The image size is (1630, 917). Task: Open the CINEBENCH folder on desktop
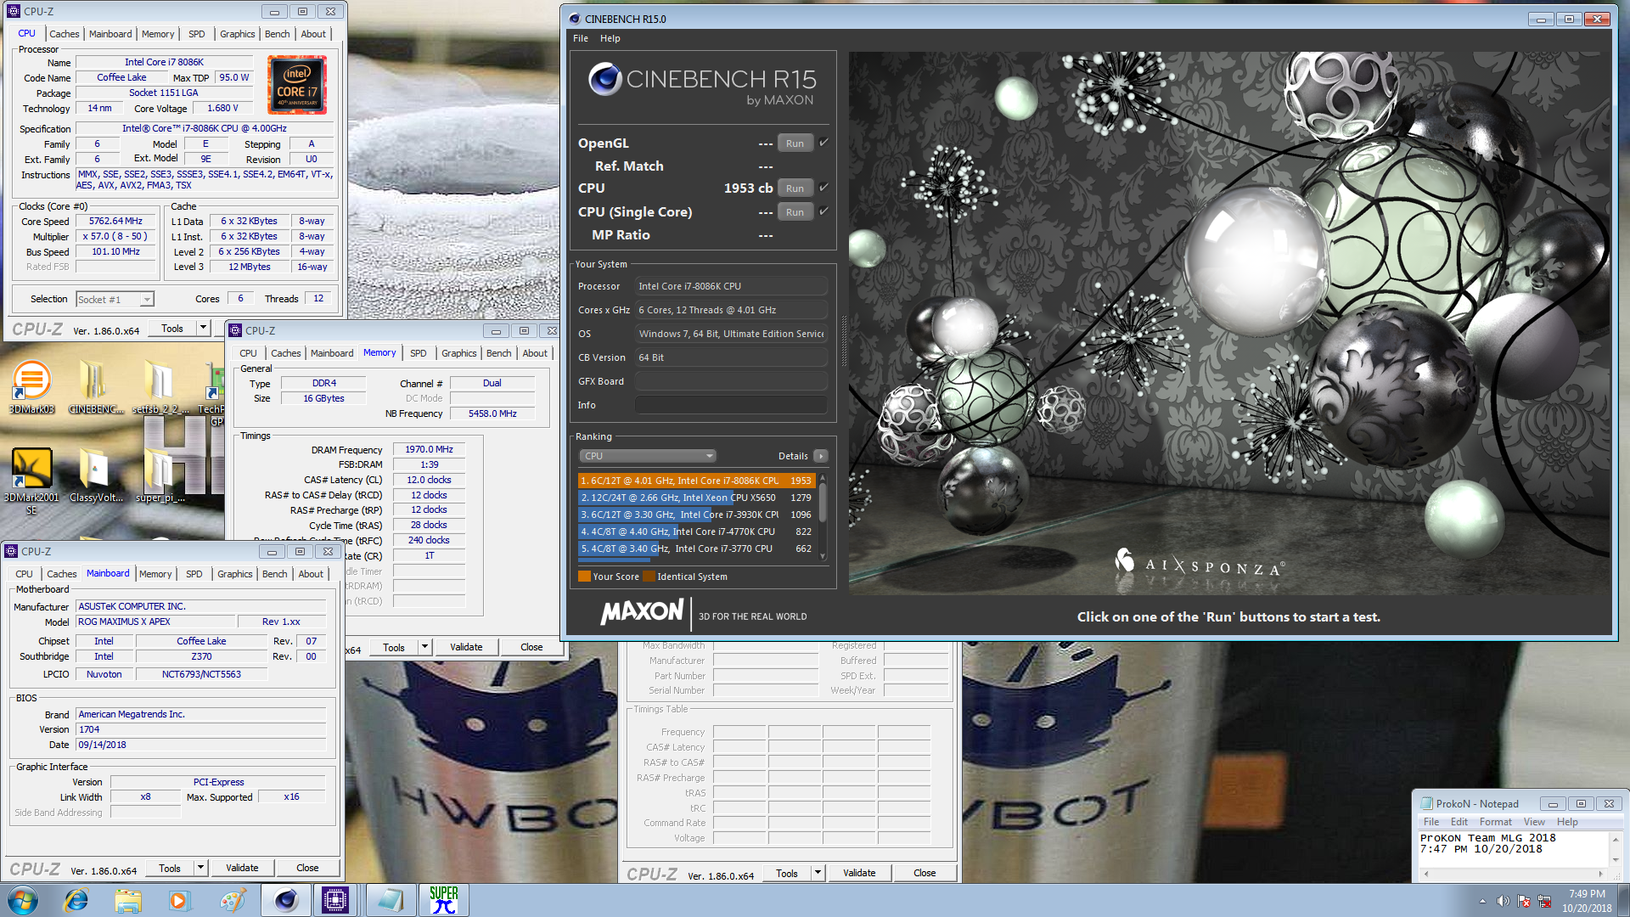pos(95,387)
